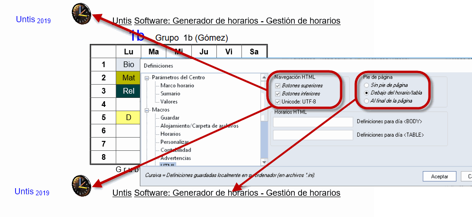Image resolution: width=472 pixels, height=217 pixels.
Task: Click the Aceptar button
Action: tap(439, 177)
